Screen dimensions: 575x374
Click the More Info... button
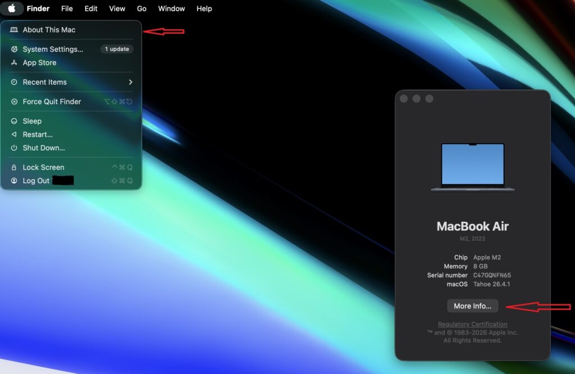click(x=472, y=306)
